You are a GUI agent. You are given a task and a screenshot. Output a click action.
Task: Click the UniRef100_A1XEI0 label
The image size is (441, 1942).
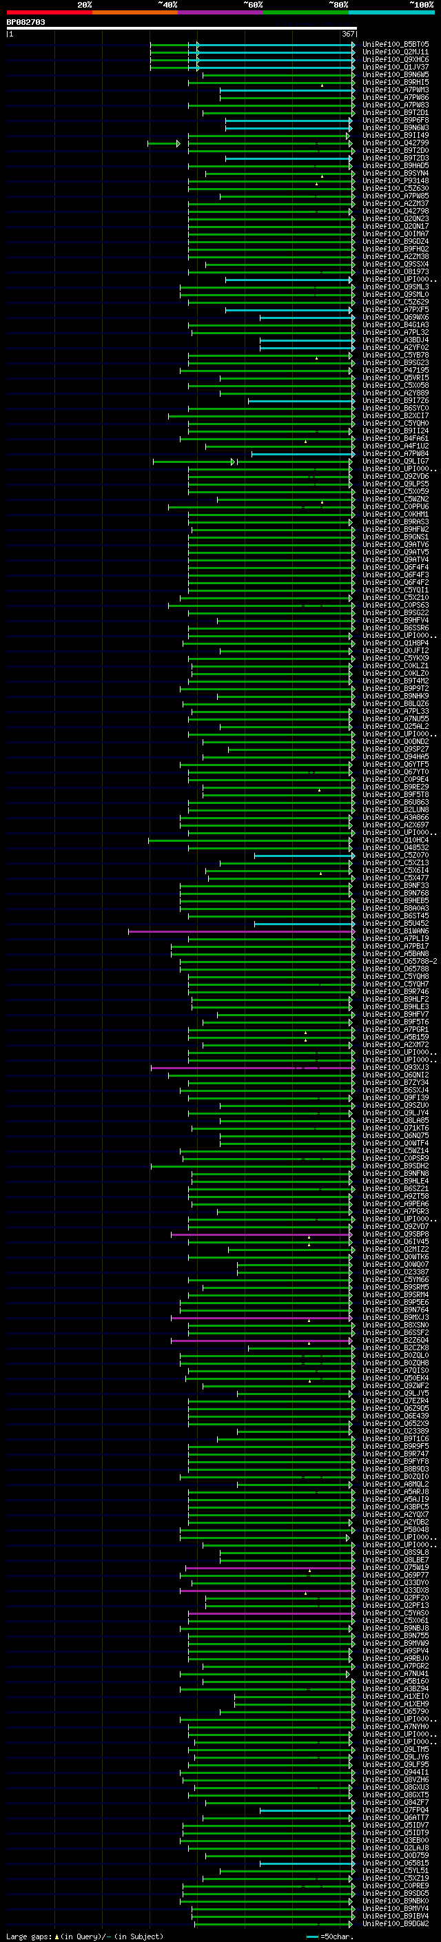click(396, 1696)
